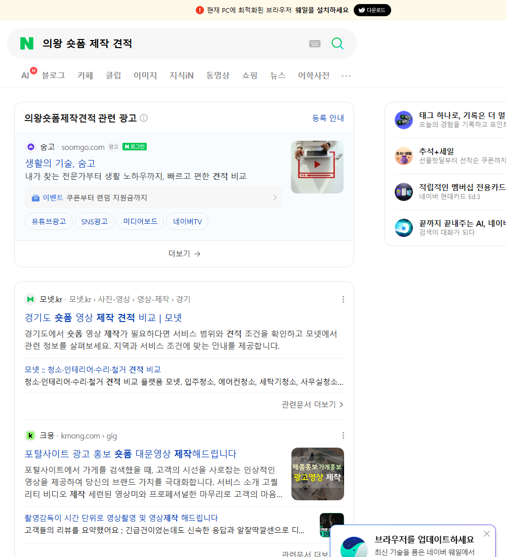Click the green magnifier search icon
The width and height of the screenshot is (506, 557).
[x=338, y=44]
